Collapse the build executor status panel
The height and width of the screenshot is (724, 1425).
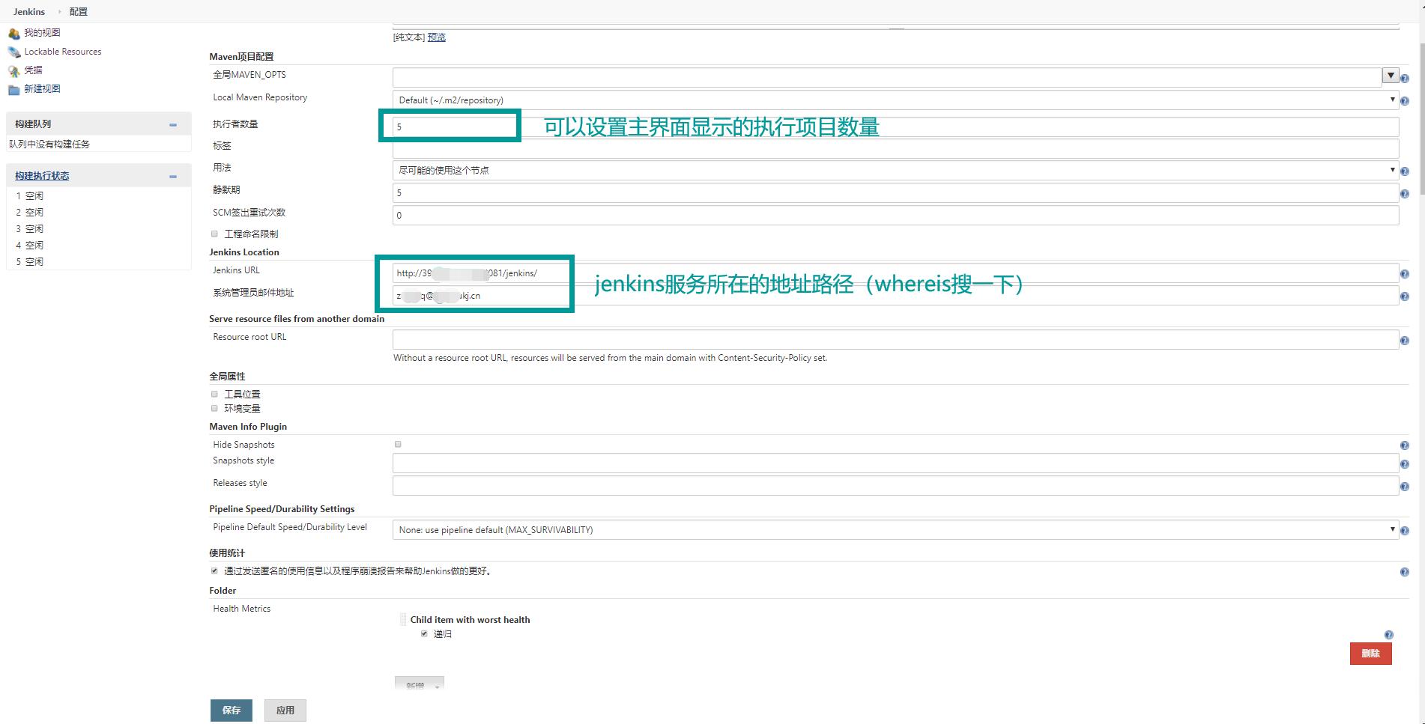click(173, 176)
